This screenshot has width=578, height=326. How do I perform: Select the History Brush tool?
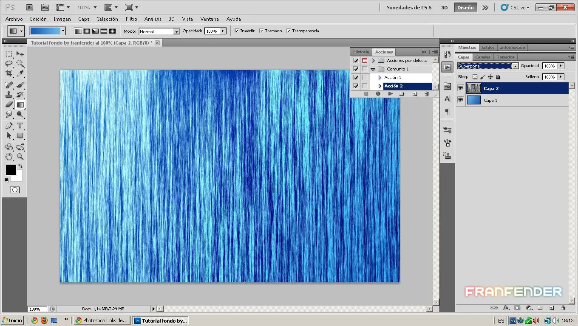[x=20, y=95]
